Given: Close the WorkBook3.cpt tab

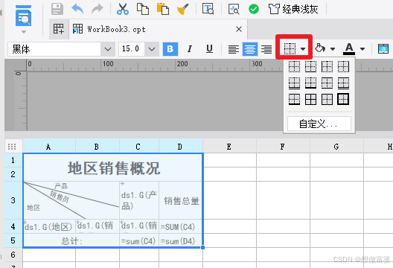Looking at the screenshot, I should click(x=239, y=29).
